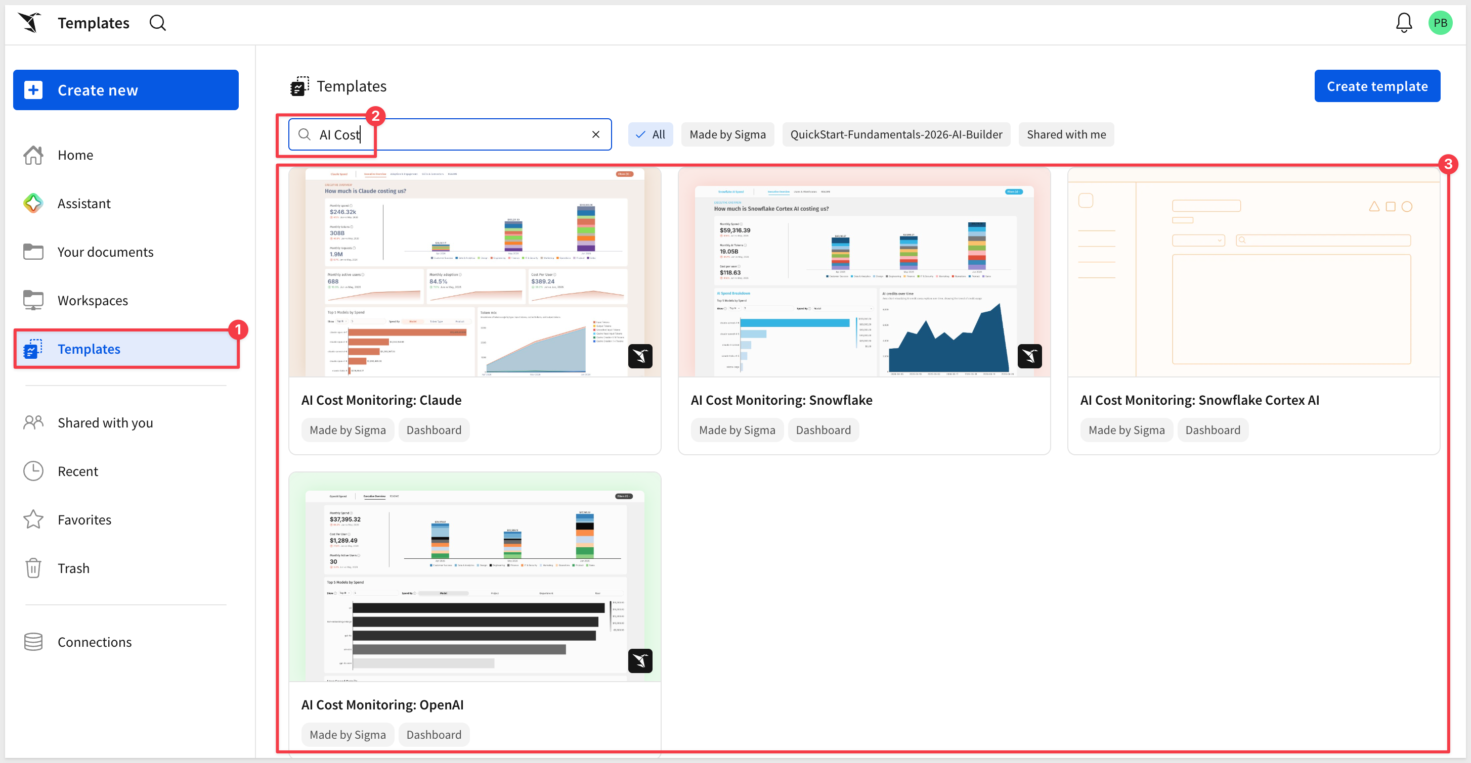Open the PB user avatar menu

pyautogui.click(x=1440, y=23)
